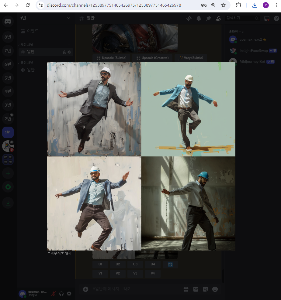Screen dimensions: 281x300
Task: Open 이벤트 events
Action: coord(46,31)
